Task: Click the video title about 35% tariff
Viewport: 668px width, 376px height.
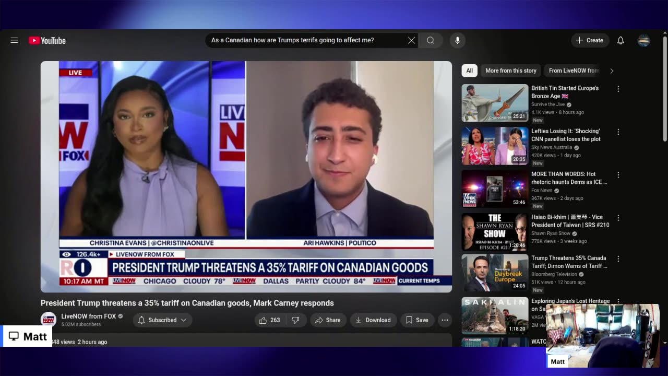Action: tap(187, 303)
